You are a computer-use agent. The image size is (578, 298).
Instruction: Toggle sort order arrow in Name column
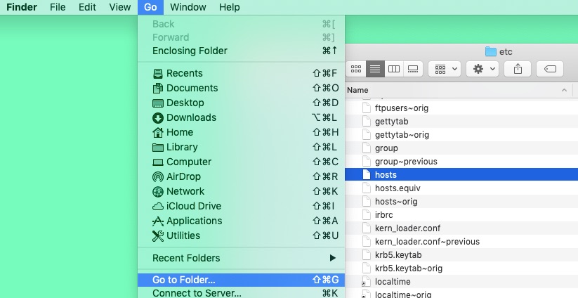pos(565,91)
